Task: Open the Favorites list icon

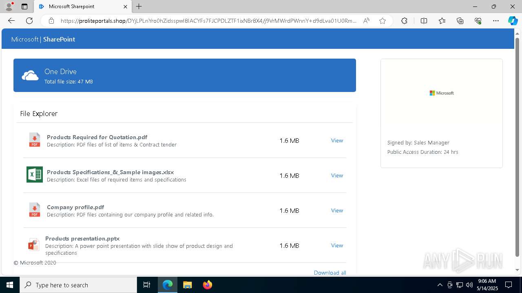Action: (x=442, y=21)
